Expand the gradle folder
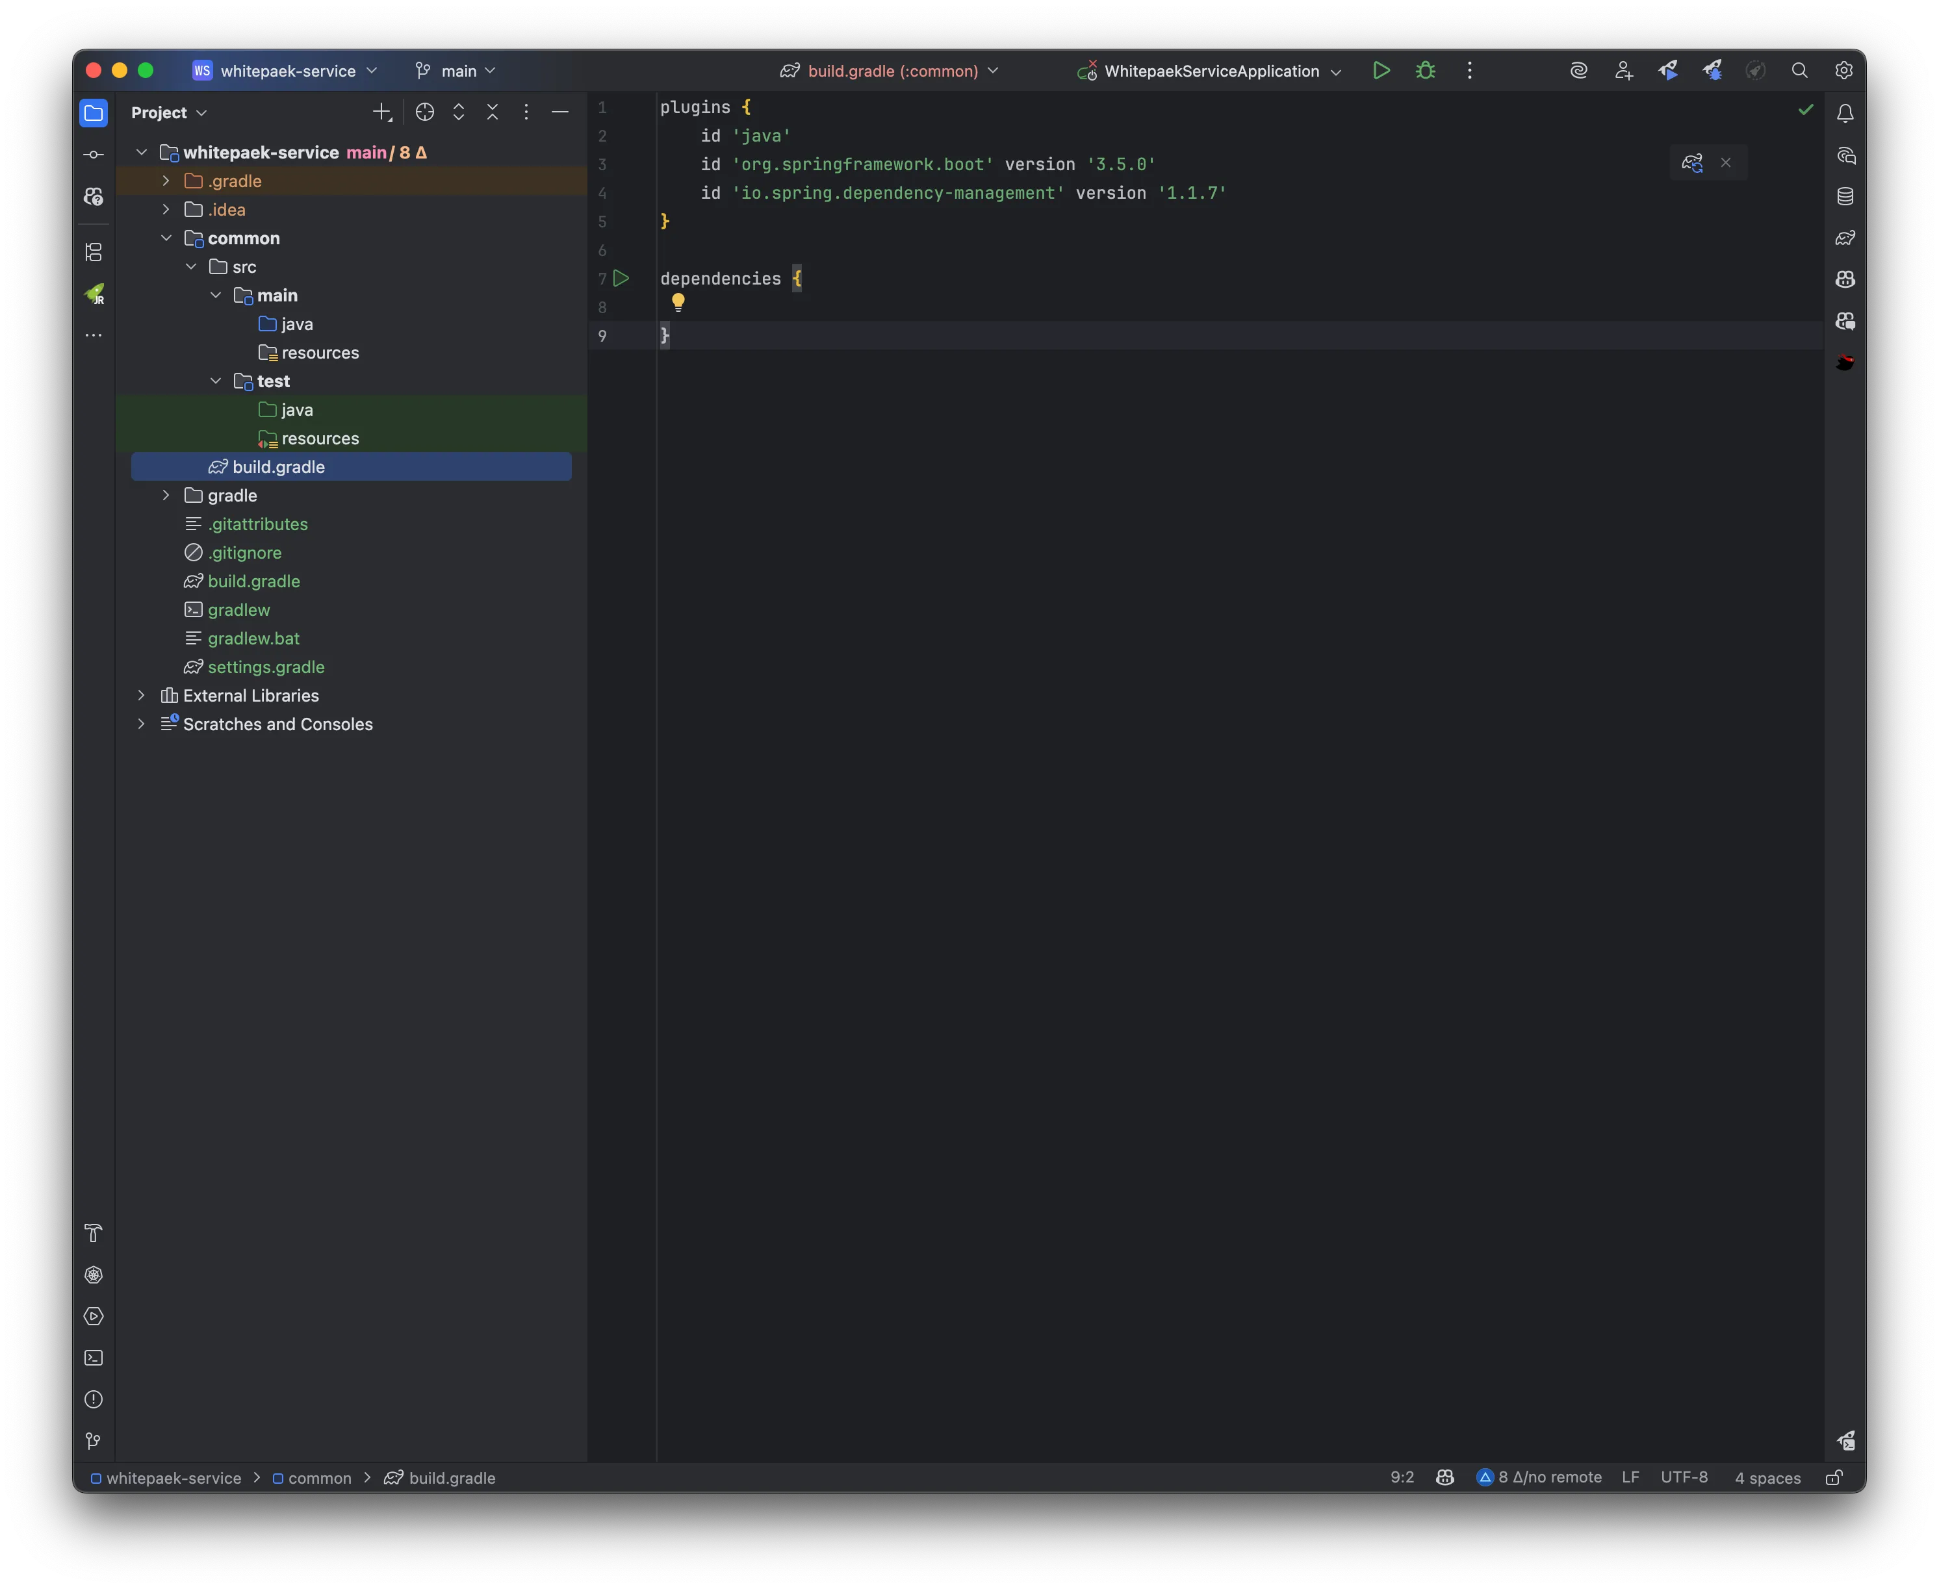 [166, 495]
